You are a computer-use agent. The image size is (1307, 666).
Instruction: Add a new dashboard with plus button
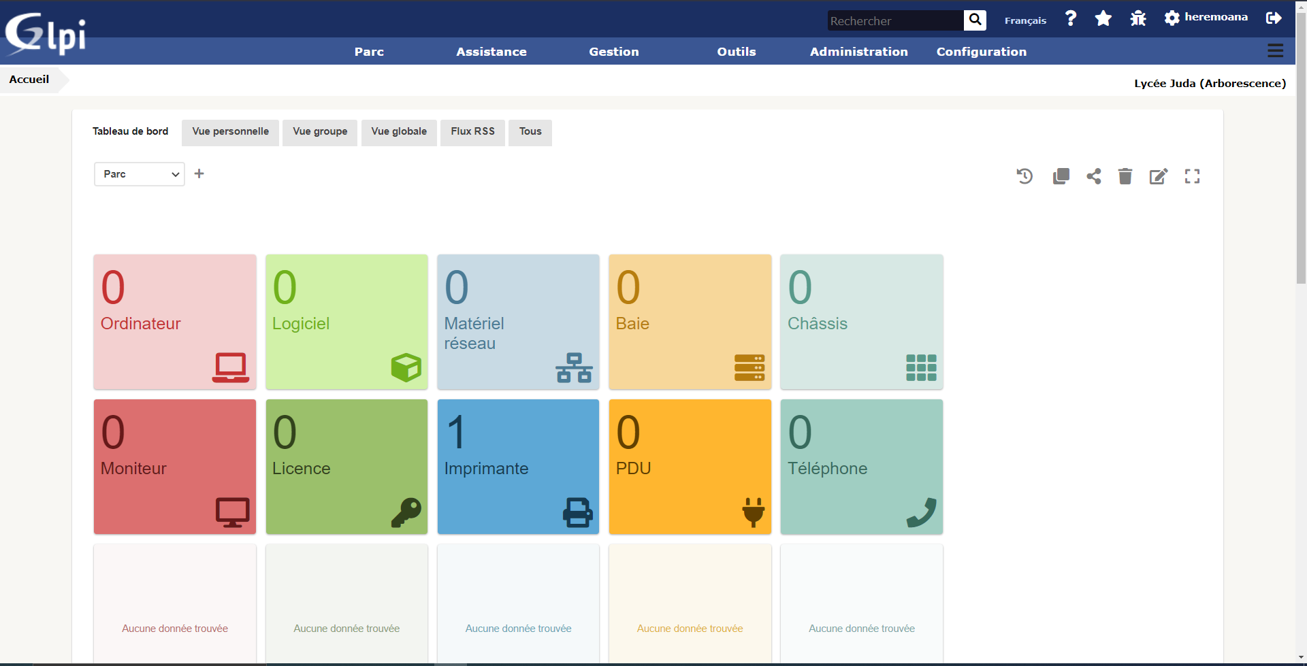coord(199,174)
